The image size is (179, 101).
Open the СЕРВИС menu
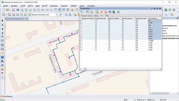click(74, 6)
